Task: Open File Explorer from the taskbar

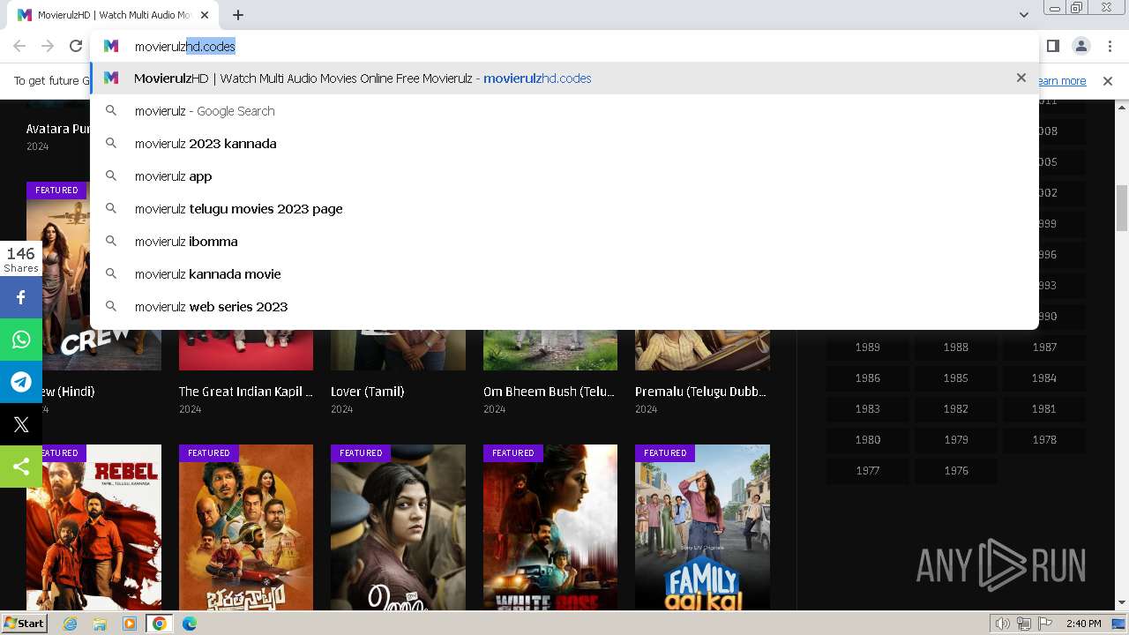Action: click(x=100, y=624)
